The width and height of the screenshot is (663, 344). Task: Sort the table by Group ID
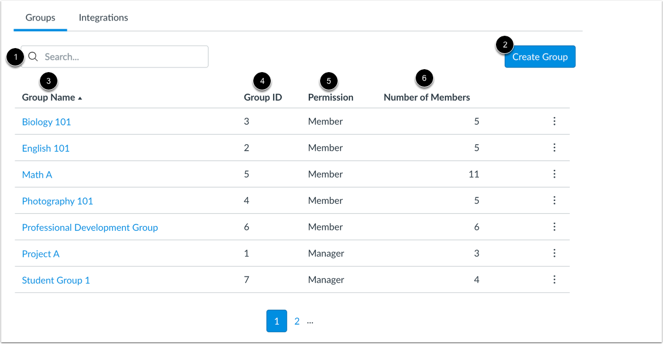tap(262, 97)
